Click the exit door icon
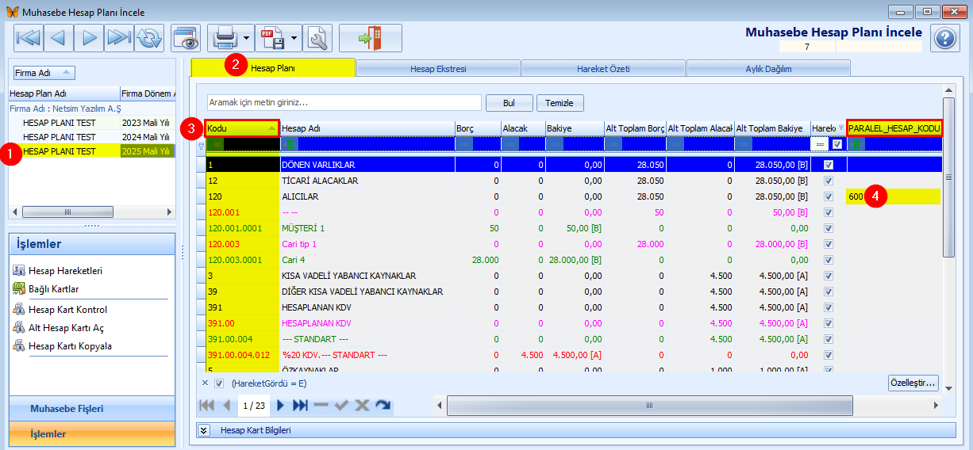This screenshot has width=973, height=450. [x=370, y=38]
